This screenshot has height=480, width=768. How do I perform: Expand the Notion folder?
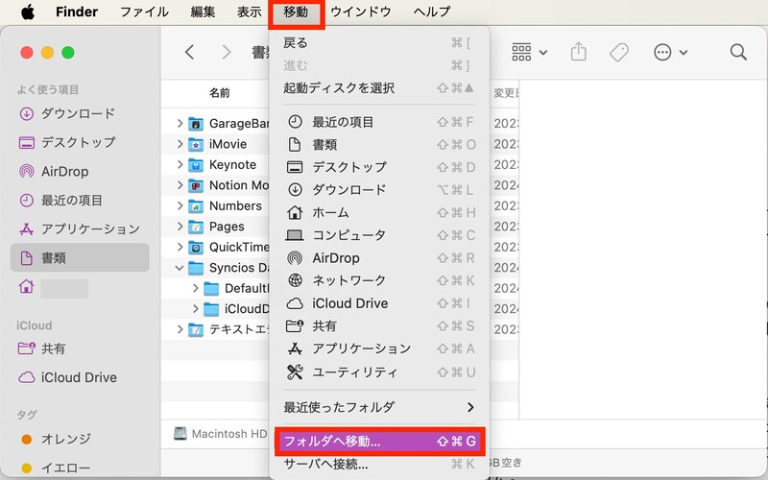[x=180, y=185]
